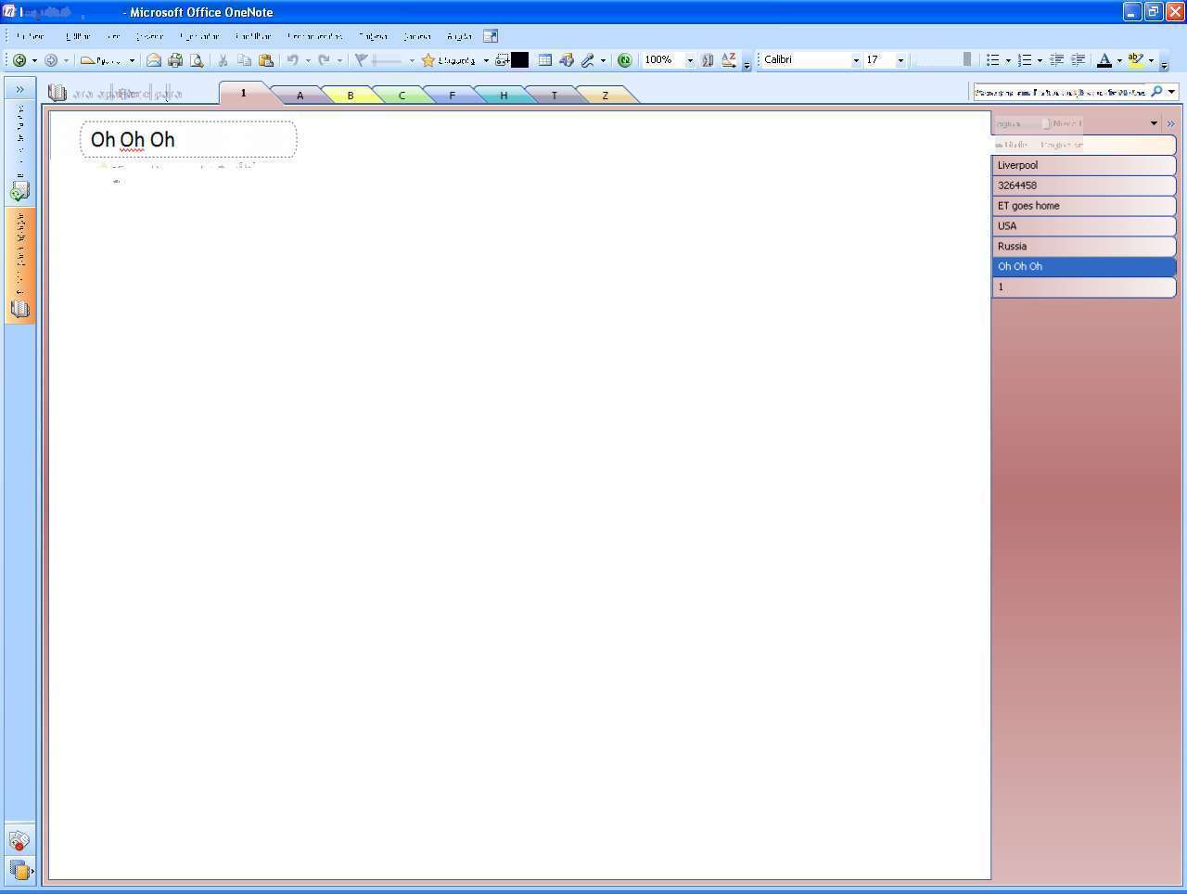Click the Redo arrow icon

tap(324, 60)
